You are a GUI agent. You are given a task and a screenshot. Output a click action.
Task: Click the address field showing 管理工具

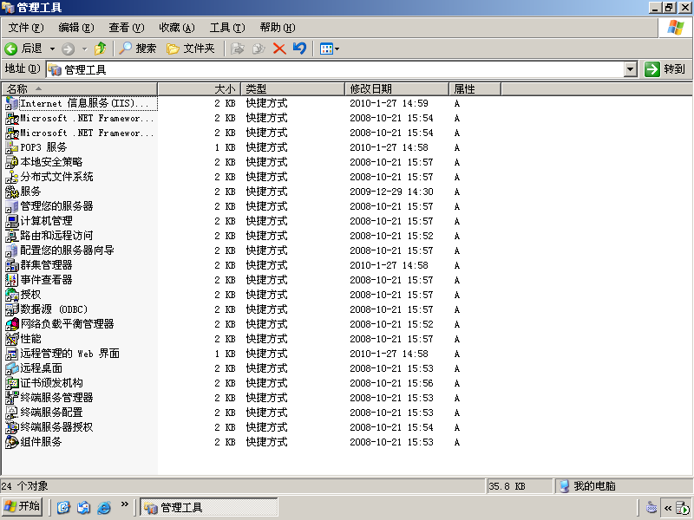(336, 69)
